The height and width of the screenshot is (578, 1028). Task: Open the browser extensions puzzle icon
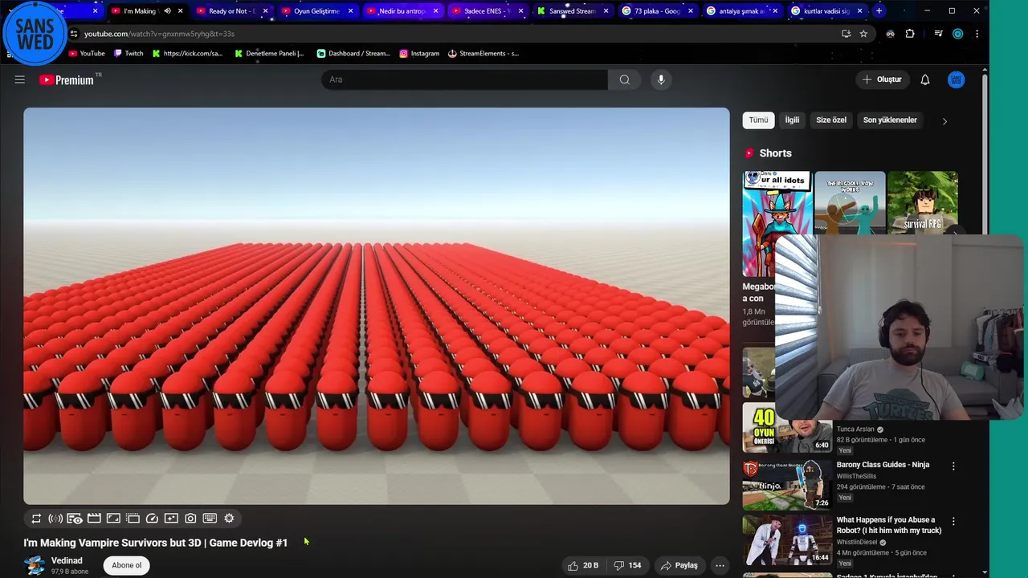coord(910,34)
